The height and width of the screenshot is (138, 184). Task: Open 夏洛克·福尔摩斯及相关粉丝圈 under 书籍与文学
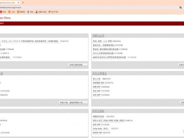[106, 49]
